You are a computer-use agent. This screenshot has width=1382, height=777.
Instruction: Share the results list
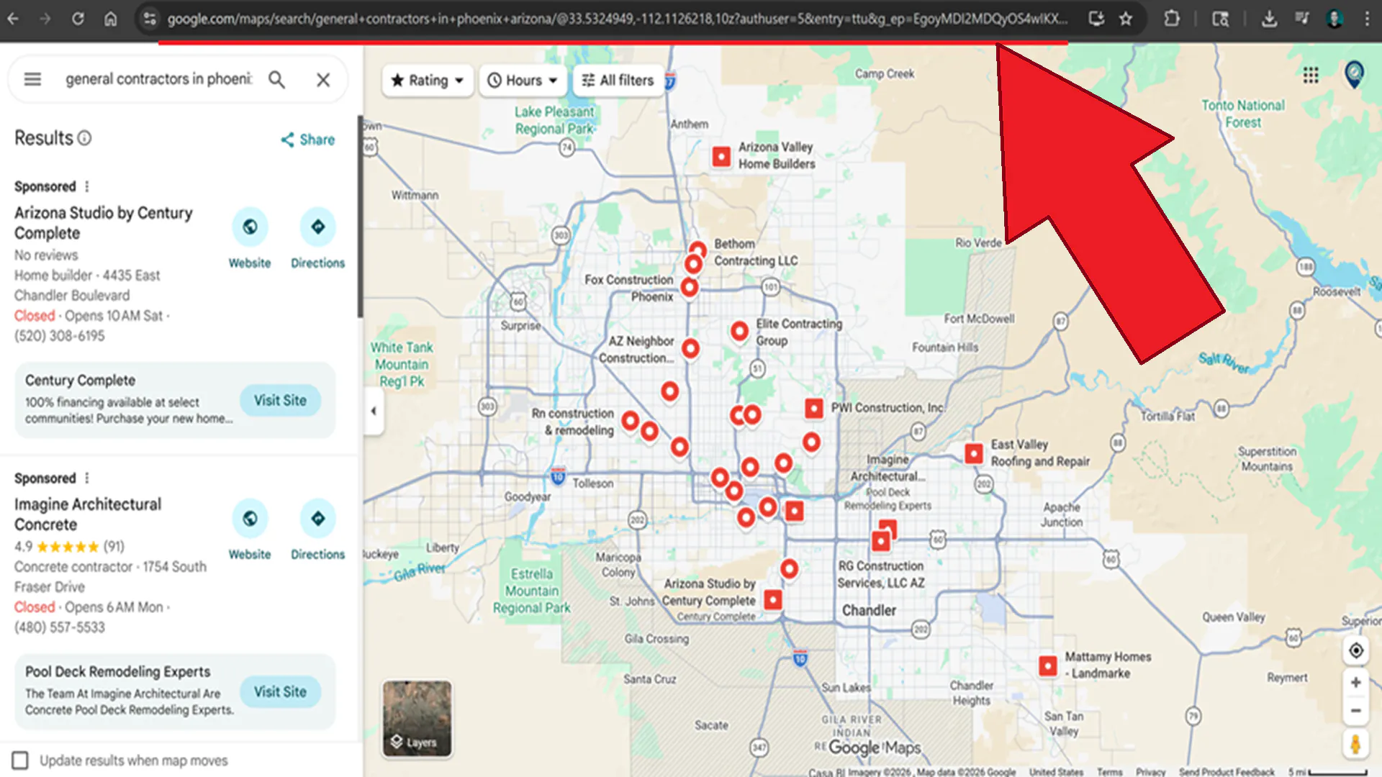(307, 140)
